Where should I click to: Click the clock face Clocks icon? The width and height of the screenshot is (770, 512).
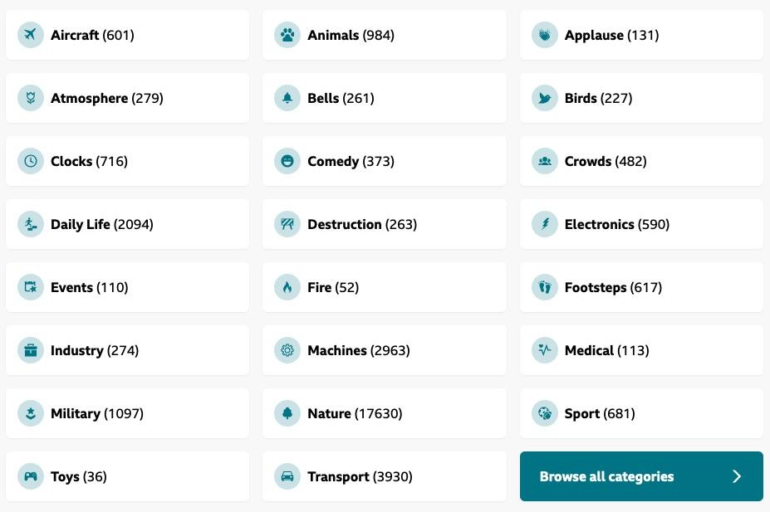pyautogui.click(x=31, y=161)
